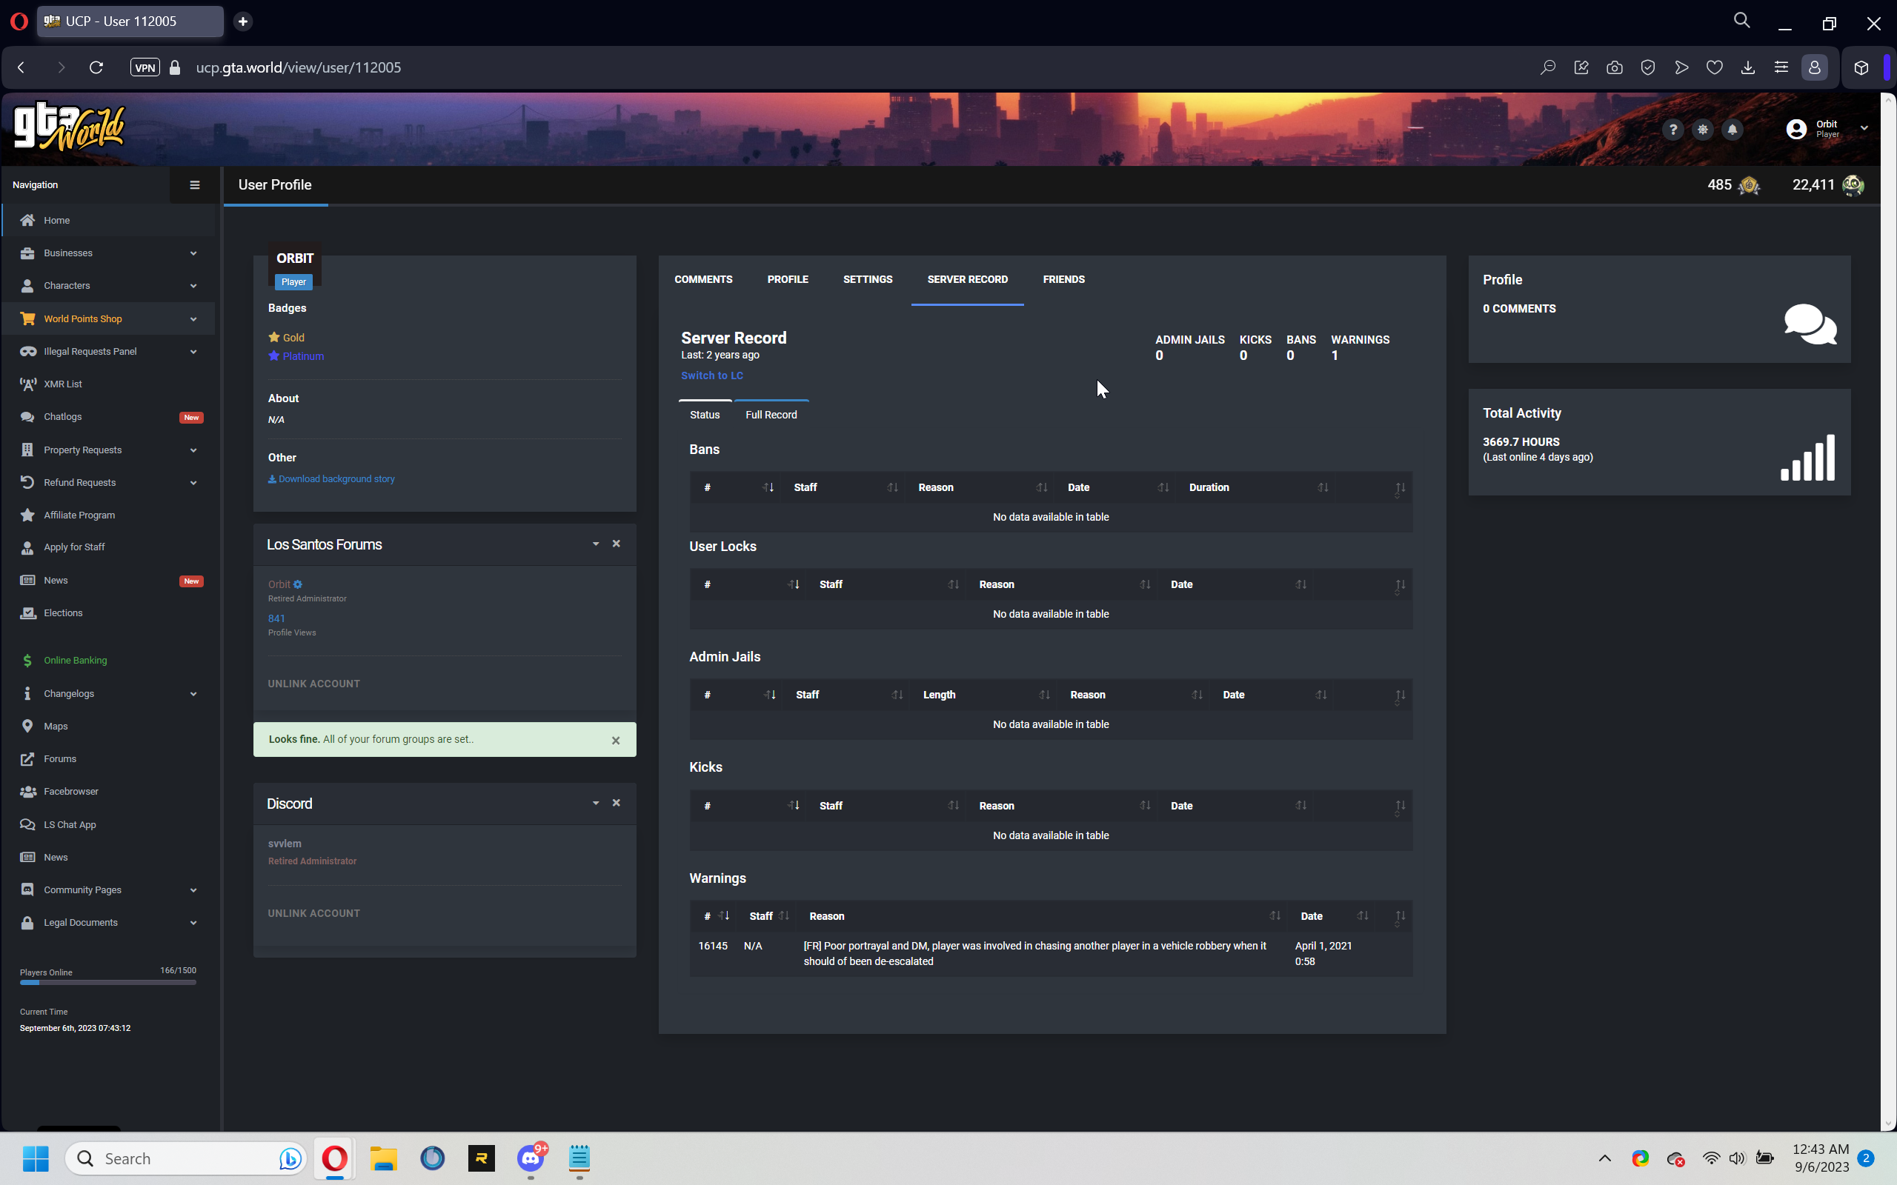Open the Full Record tab
The width and height of the screenshot is (1897, 1185).
tap(771, 415)
